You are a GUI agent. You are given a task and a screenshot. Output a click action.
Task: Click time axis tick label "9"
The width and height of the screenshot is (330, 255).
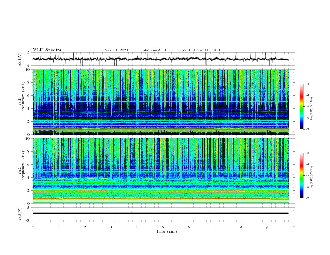[x=267, y=227]
